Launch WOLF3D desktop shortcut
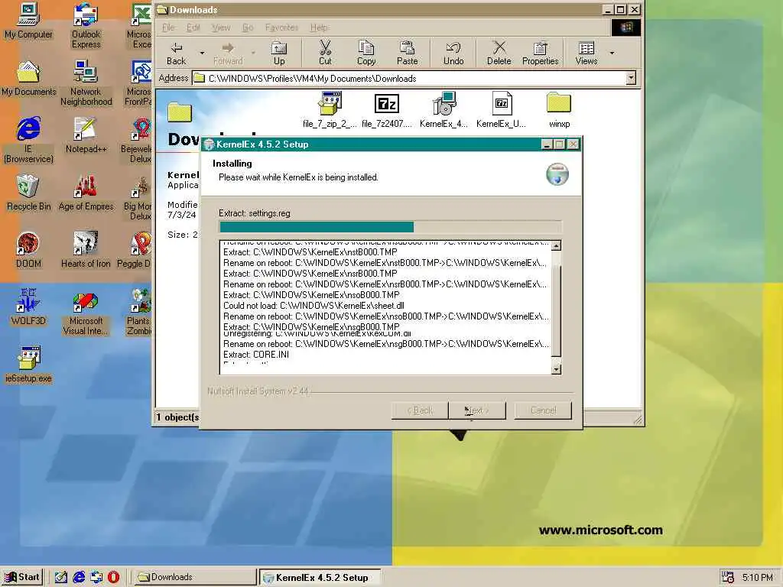This screenshot has height=587, width=783. [28, 307]
